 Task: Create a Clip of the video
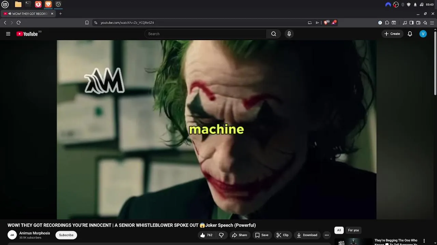click(282, 235)
